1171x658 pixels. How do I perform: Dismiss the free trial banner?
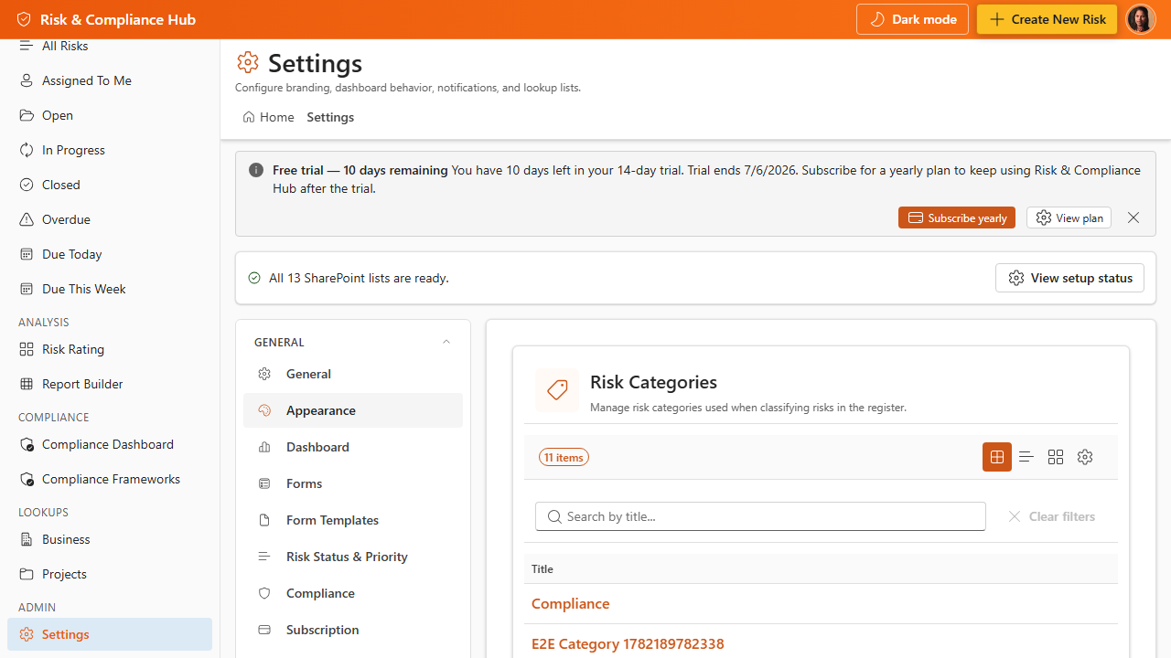tap(1133, 218)
